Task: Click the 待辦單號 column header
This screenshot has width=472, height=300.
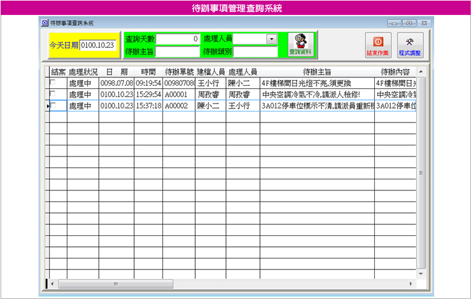Action: (x=178, y=71)
